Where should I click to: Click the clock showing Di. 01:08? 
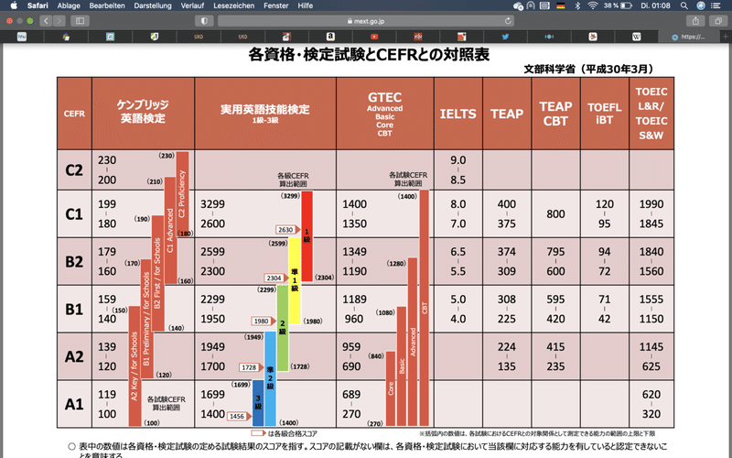point(655,5)
